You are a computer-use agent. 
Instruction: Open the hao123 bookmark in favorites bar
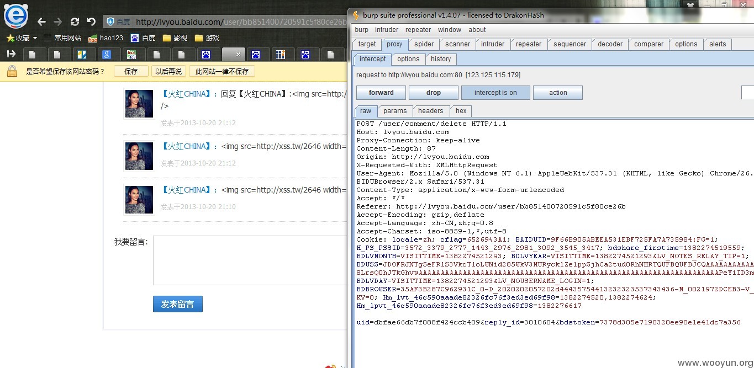106,38
